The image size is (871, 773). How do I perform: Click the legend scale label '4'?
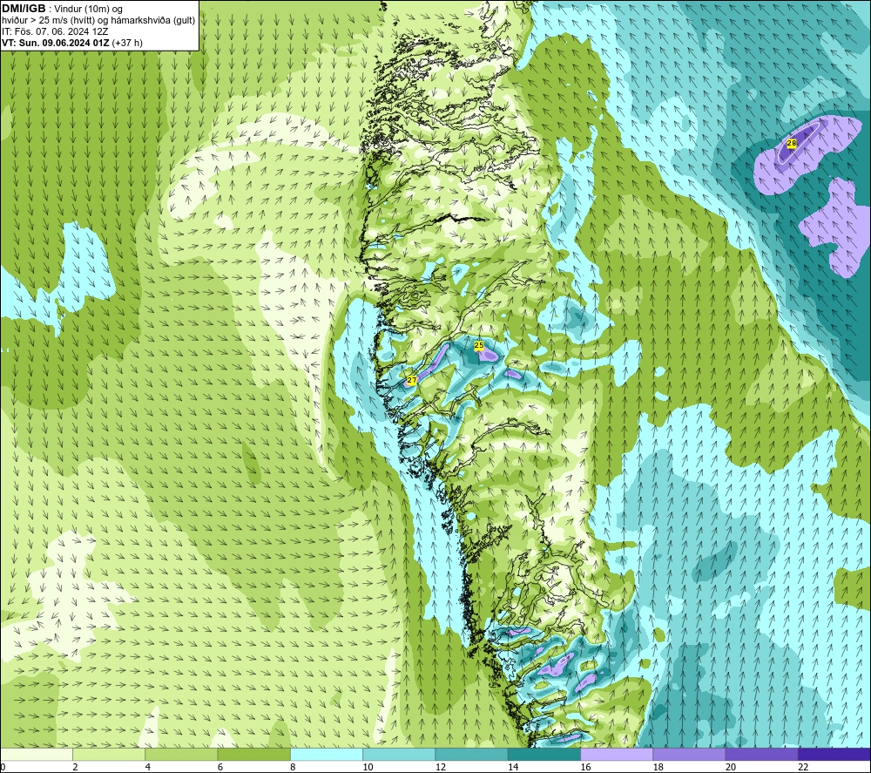click(148, 768)
